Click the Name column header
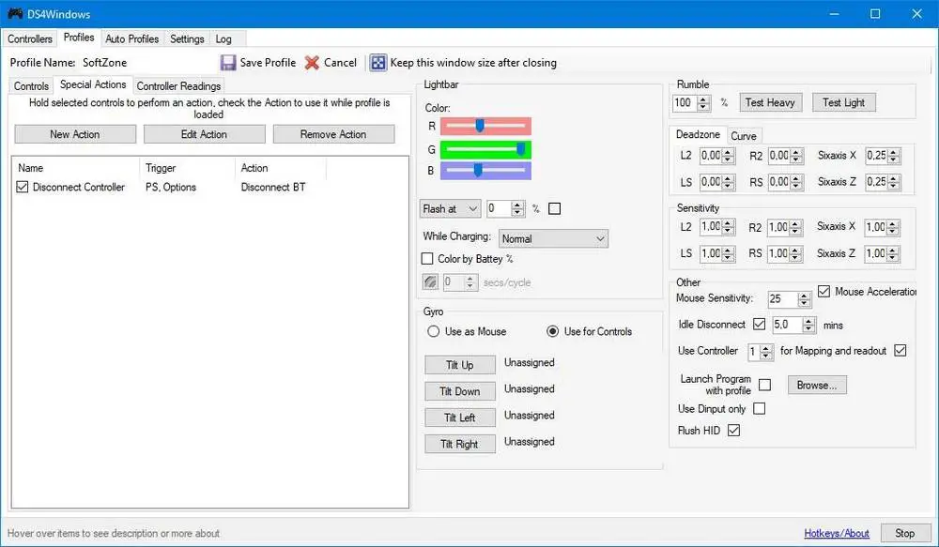 click(75, 168)
